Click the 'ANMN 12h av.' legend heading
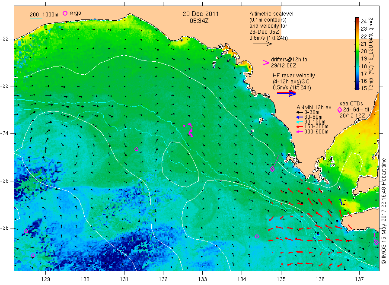389x285 pixels. [x=315, y=108]
